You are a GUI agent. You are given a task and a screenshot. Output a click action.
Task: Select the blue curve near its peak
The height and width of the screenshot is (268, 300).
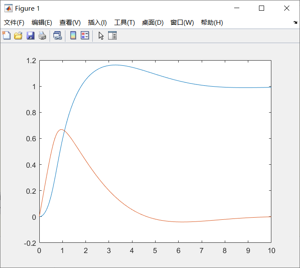(x=115, y=65)
